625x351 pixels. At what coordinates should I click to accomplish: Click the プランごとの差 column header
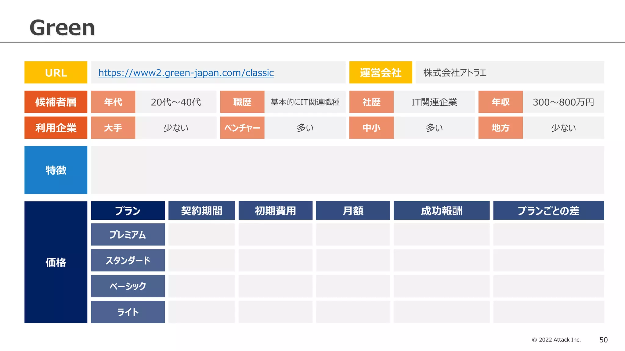pyautogui.click(x=549, y=211)
